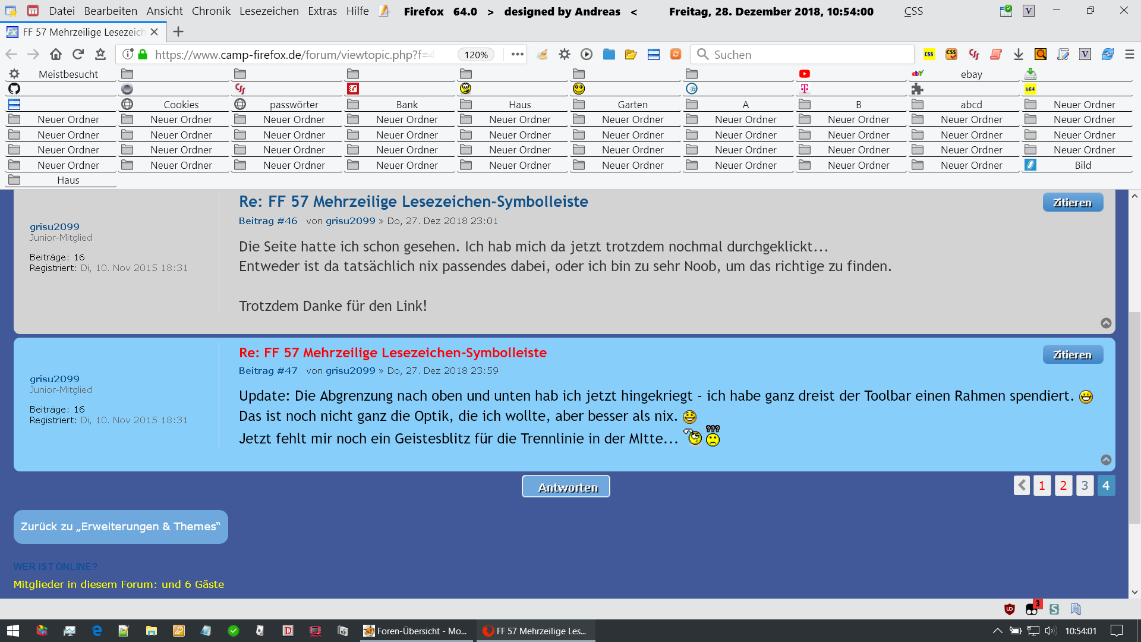Click the settings gear toolbar icon

click(x=564, y=54)
